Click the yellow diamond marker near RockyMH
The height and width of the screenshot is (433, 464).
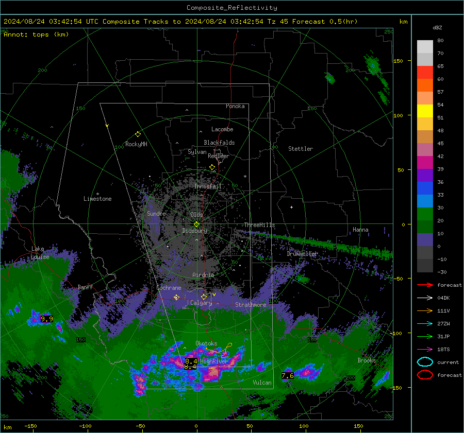pyautogui.click(x=138, y=134)
